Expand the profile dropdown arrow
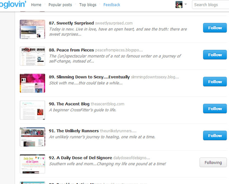229x184 pixels. (186, 4)
